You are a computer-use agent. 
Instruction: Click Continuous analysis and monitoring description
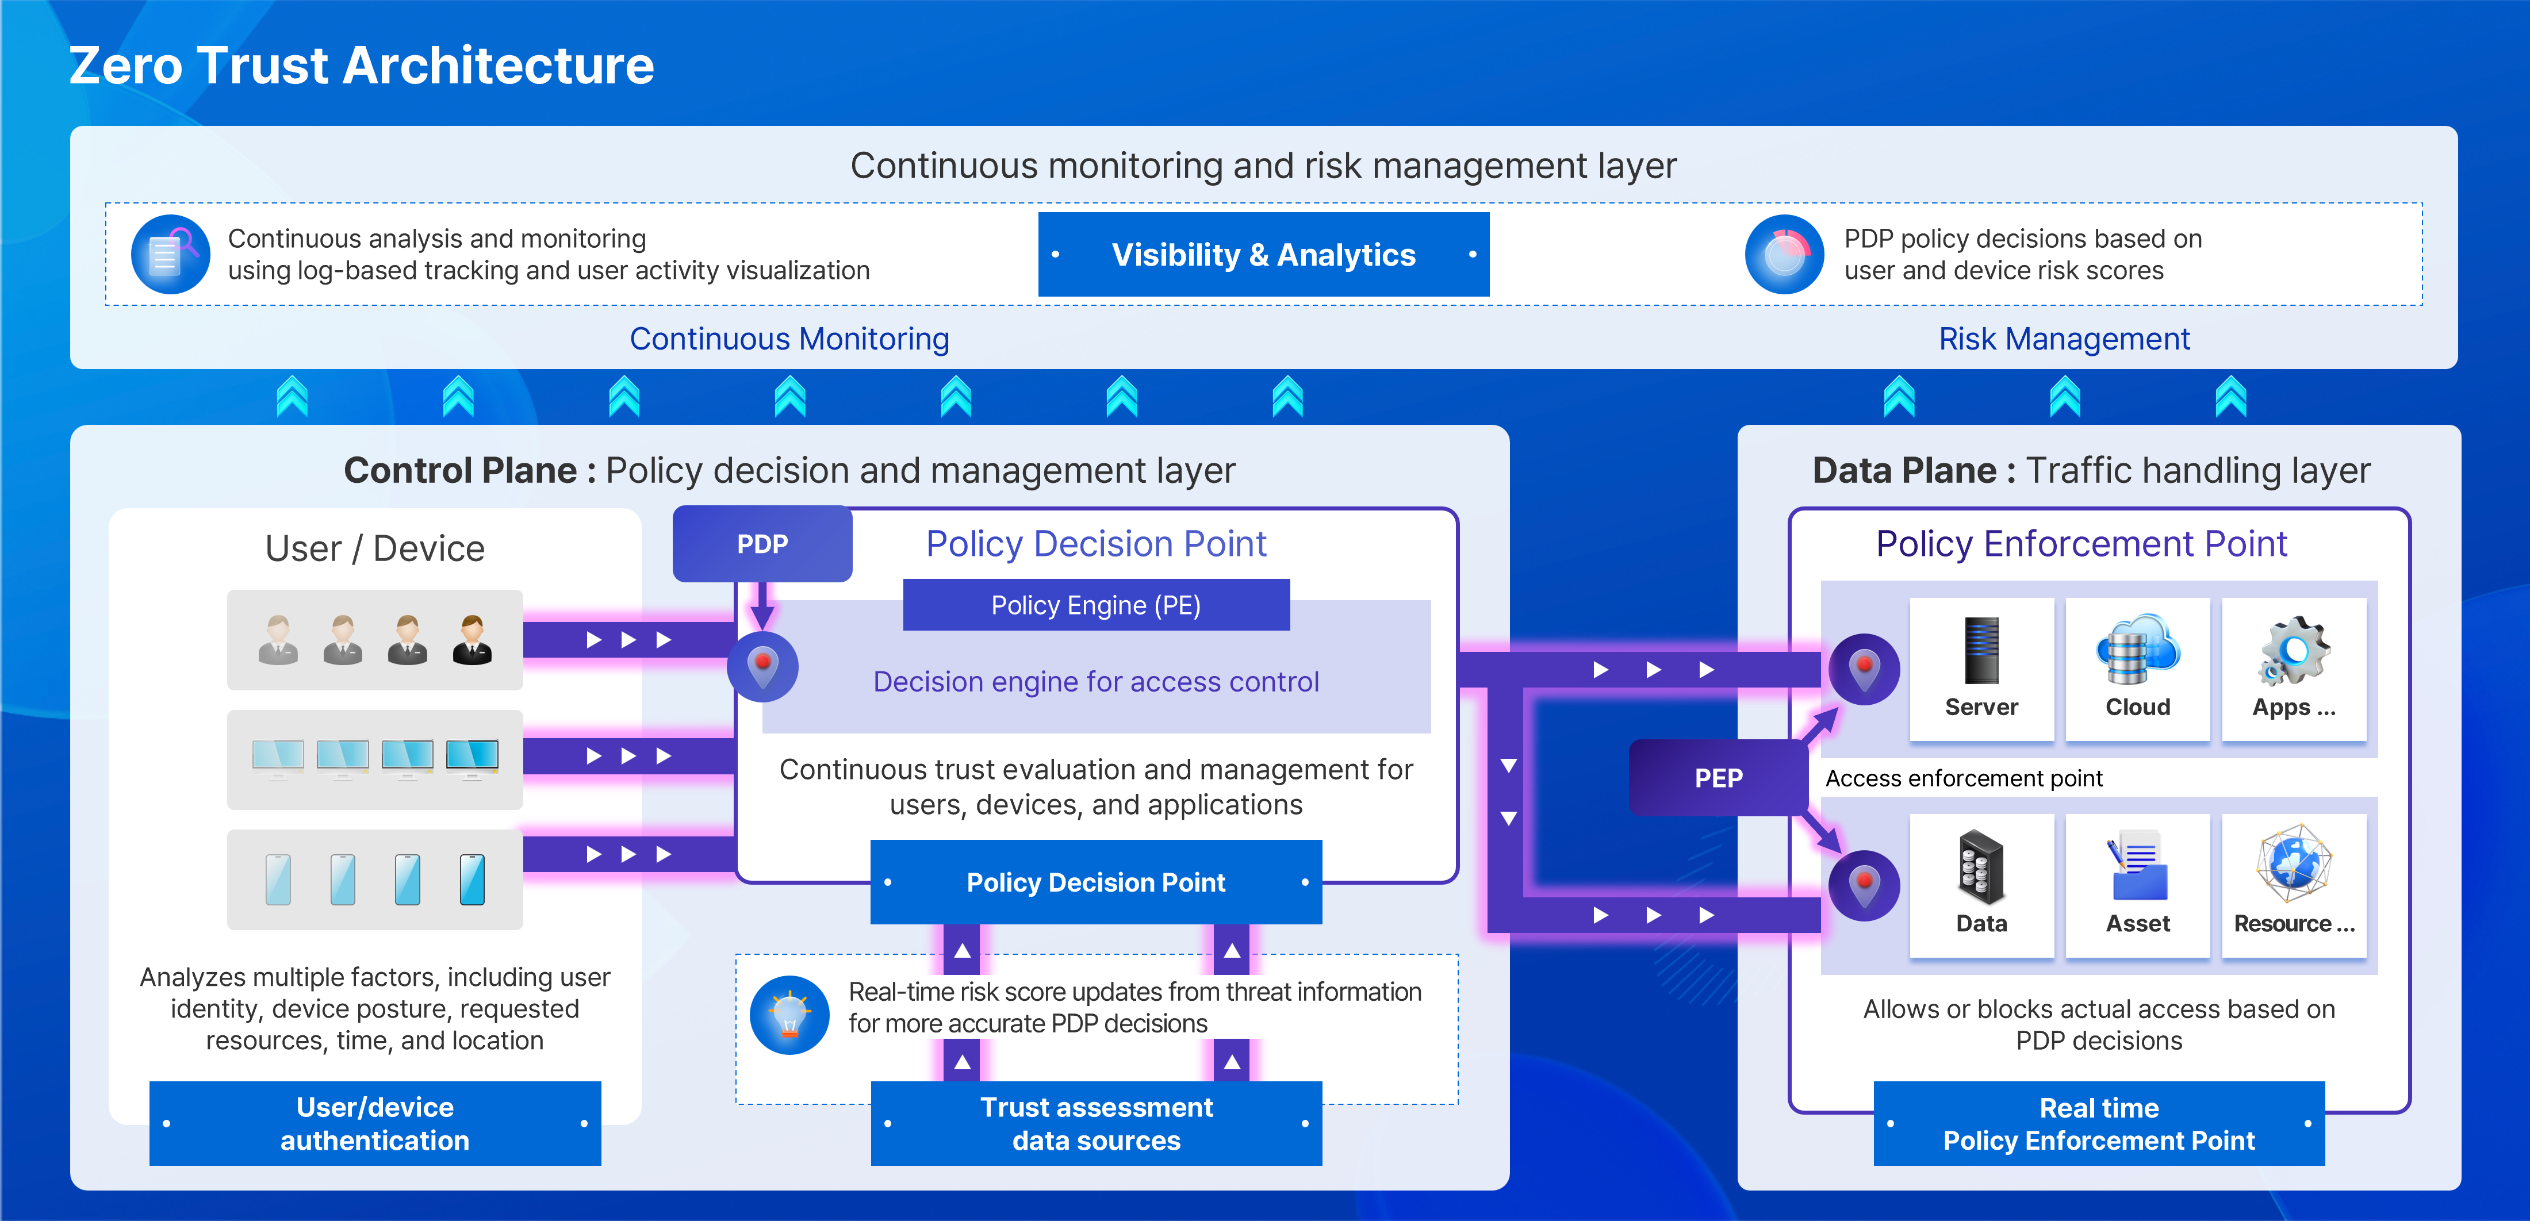tap(549, 254)
